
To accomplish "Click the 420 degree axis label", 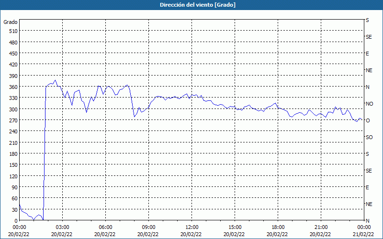I will 13,65.
